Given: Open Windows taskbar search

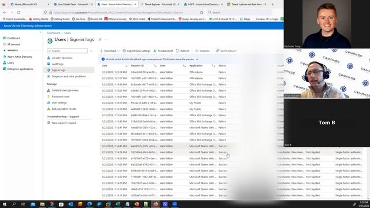Looking at the screenshot, I should coord(14,204).
